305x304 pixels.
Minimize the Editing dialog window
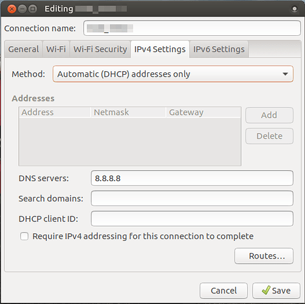point(22,9)
